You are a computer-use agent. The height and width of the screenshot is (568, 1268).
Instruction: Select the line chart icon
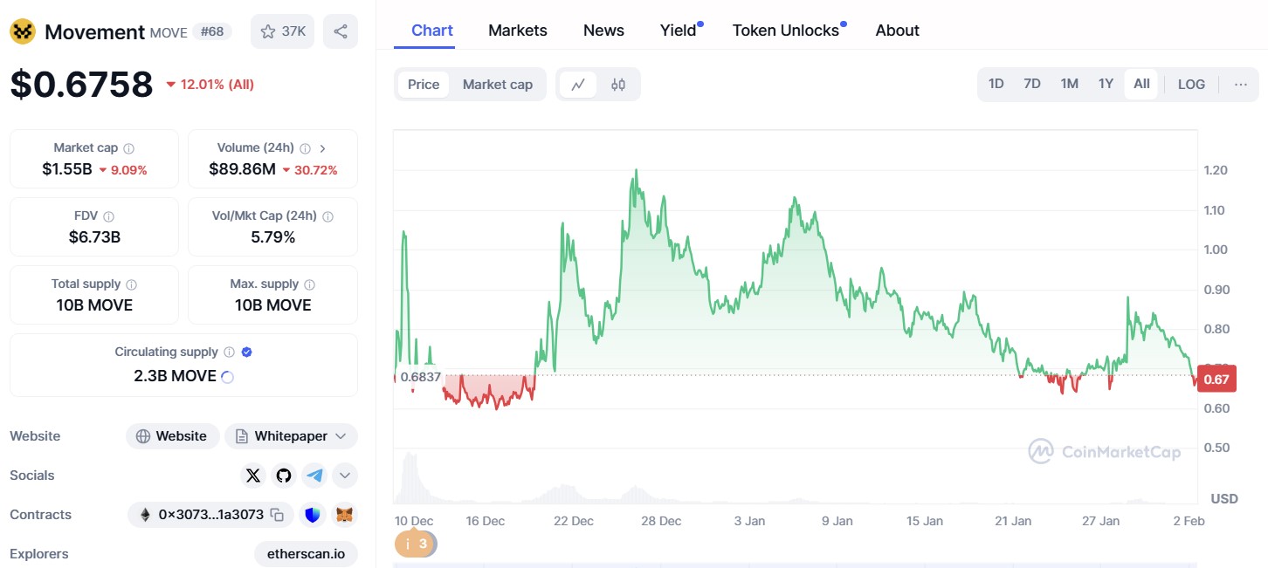(577, 84)
